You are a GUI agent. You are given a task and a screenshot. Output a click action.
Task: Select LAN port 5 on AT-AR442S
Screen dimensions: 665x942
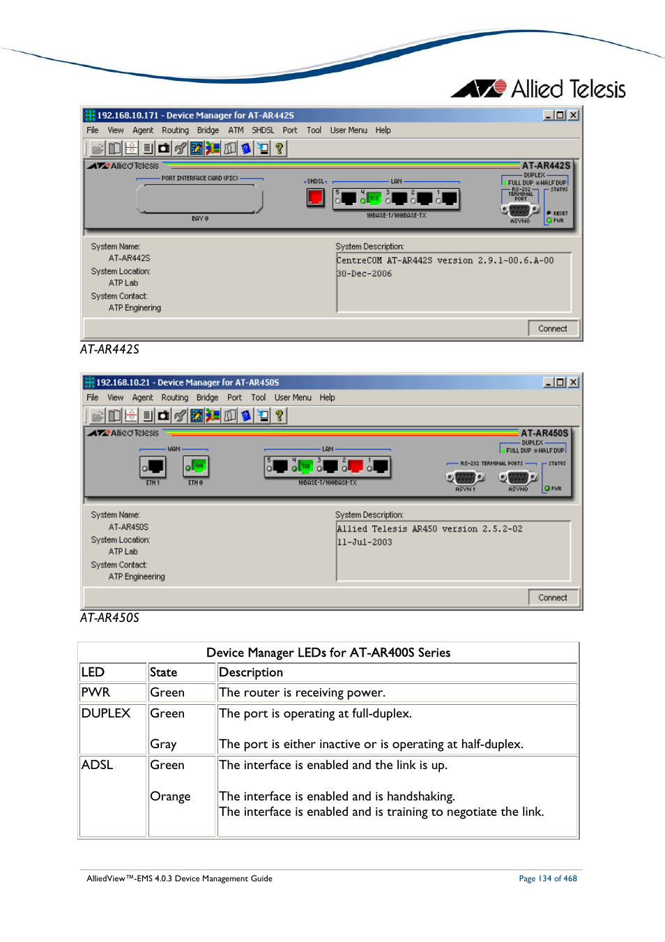[348, 199]
